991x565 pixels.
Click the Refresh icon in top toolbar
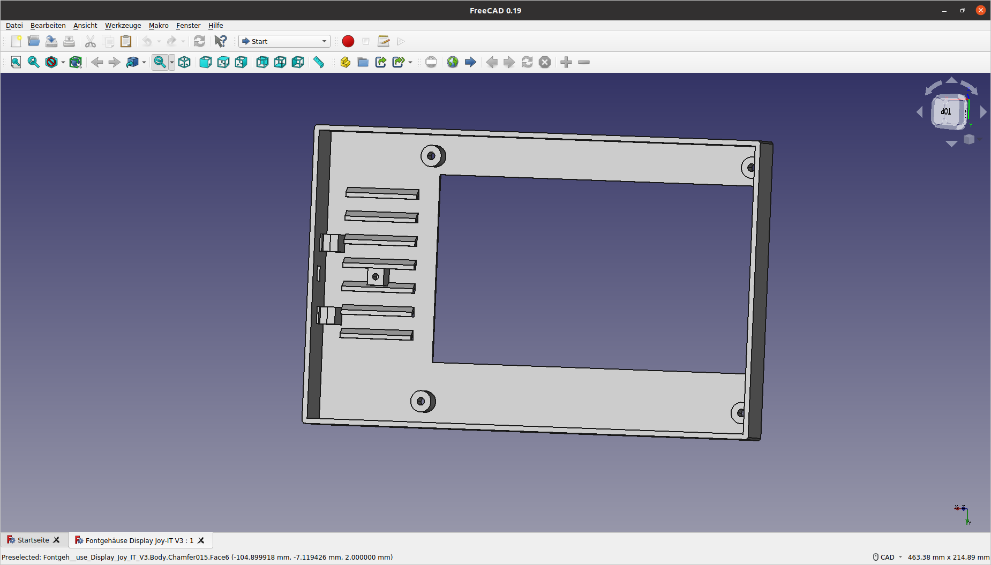[199, 41]
